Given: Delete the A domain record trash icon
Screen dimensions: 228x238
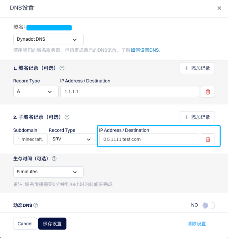Looking at the screenshot, I should [208, 92].
